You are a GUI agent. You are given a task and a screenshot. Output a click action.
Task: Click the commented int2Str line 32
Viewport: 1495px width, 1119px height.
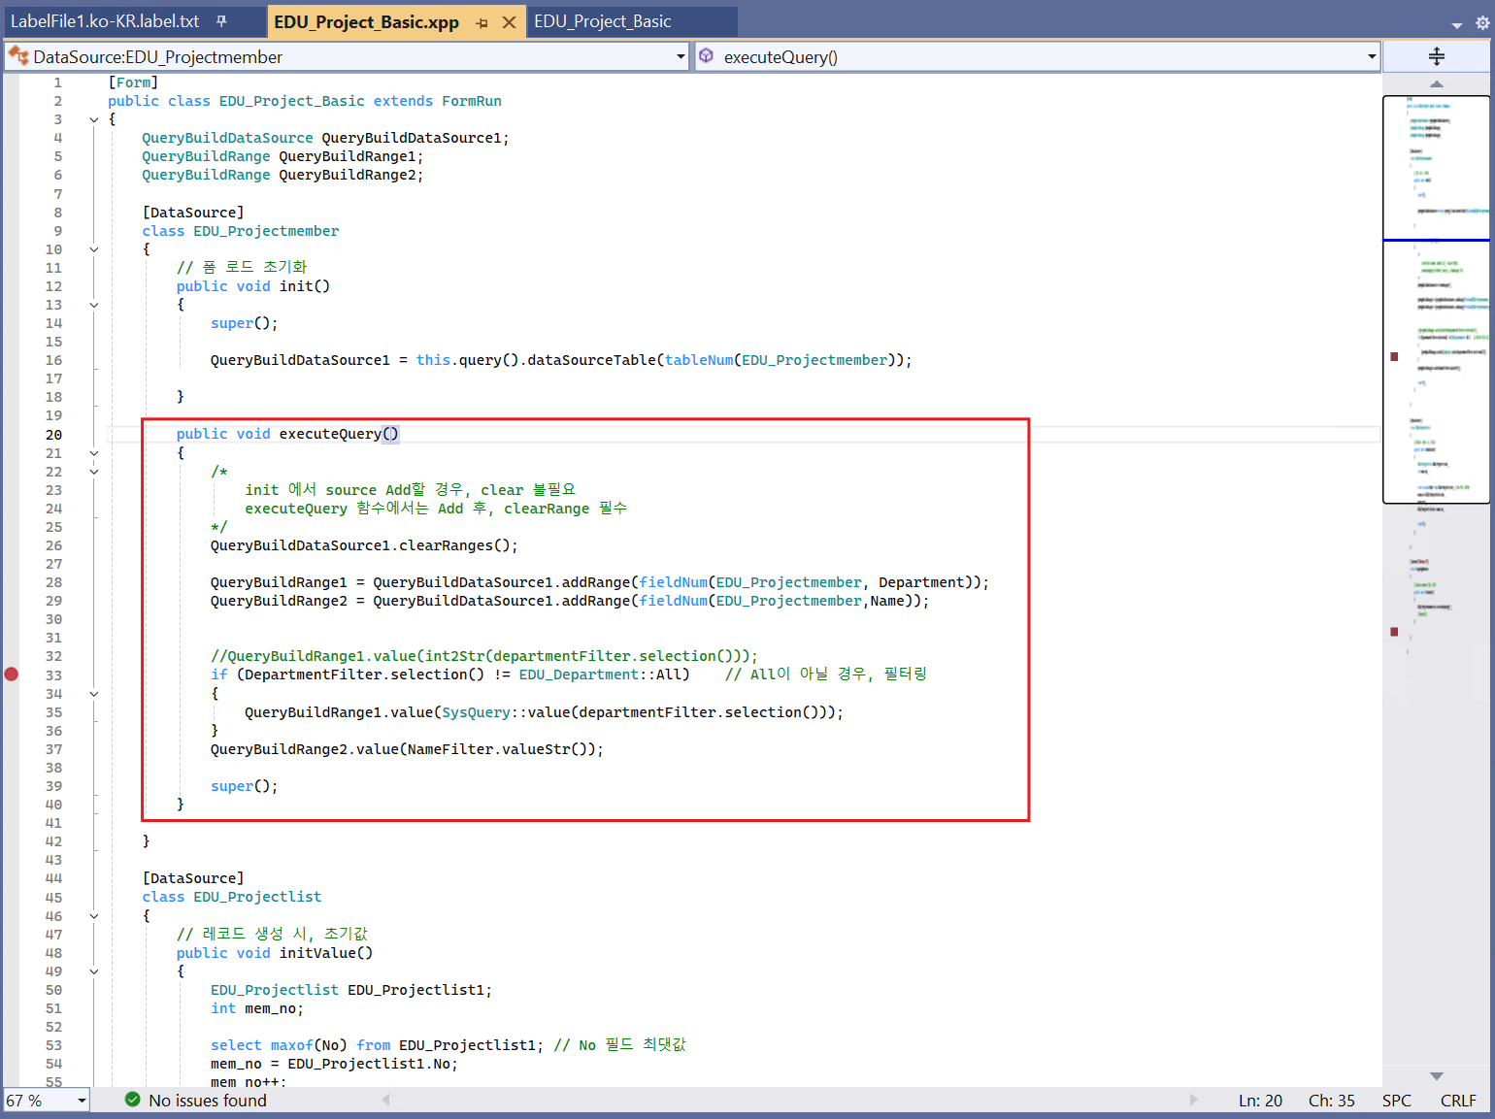click(x=484, y=656)
